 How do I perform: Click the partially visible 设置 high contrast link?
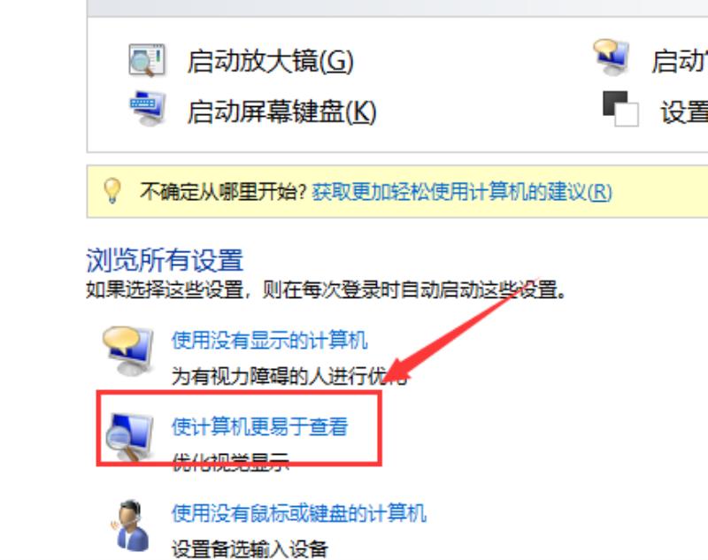pyautogui.click(x=684, y=111)
